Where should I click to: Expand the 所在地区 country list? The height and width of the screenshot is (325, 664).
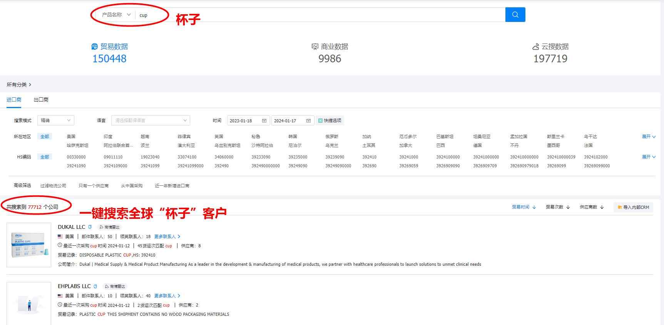pyautogui.click(x=648, y=137)
